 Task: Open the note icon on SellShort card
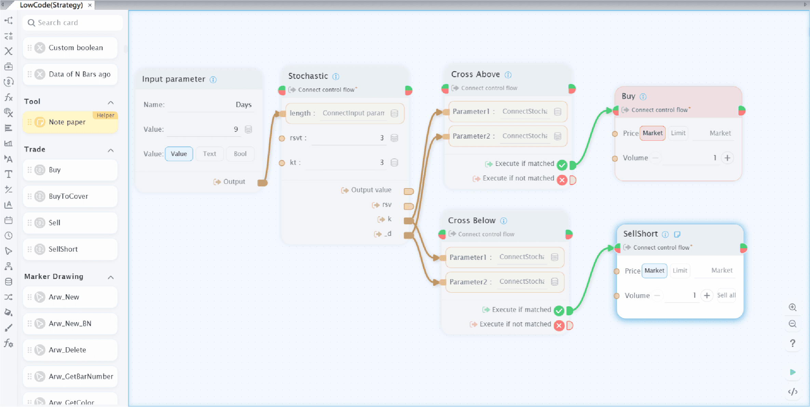[x=677, y=234]
